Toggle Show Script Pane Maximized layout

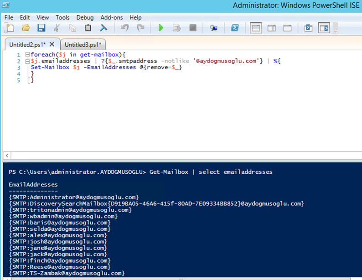[287, 28]
